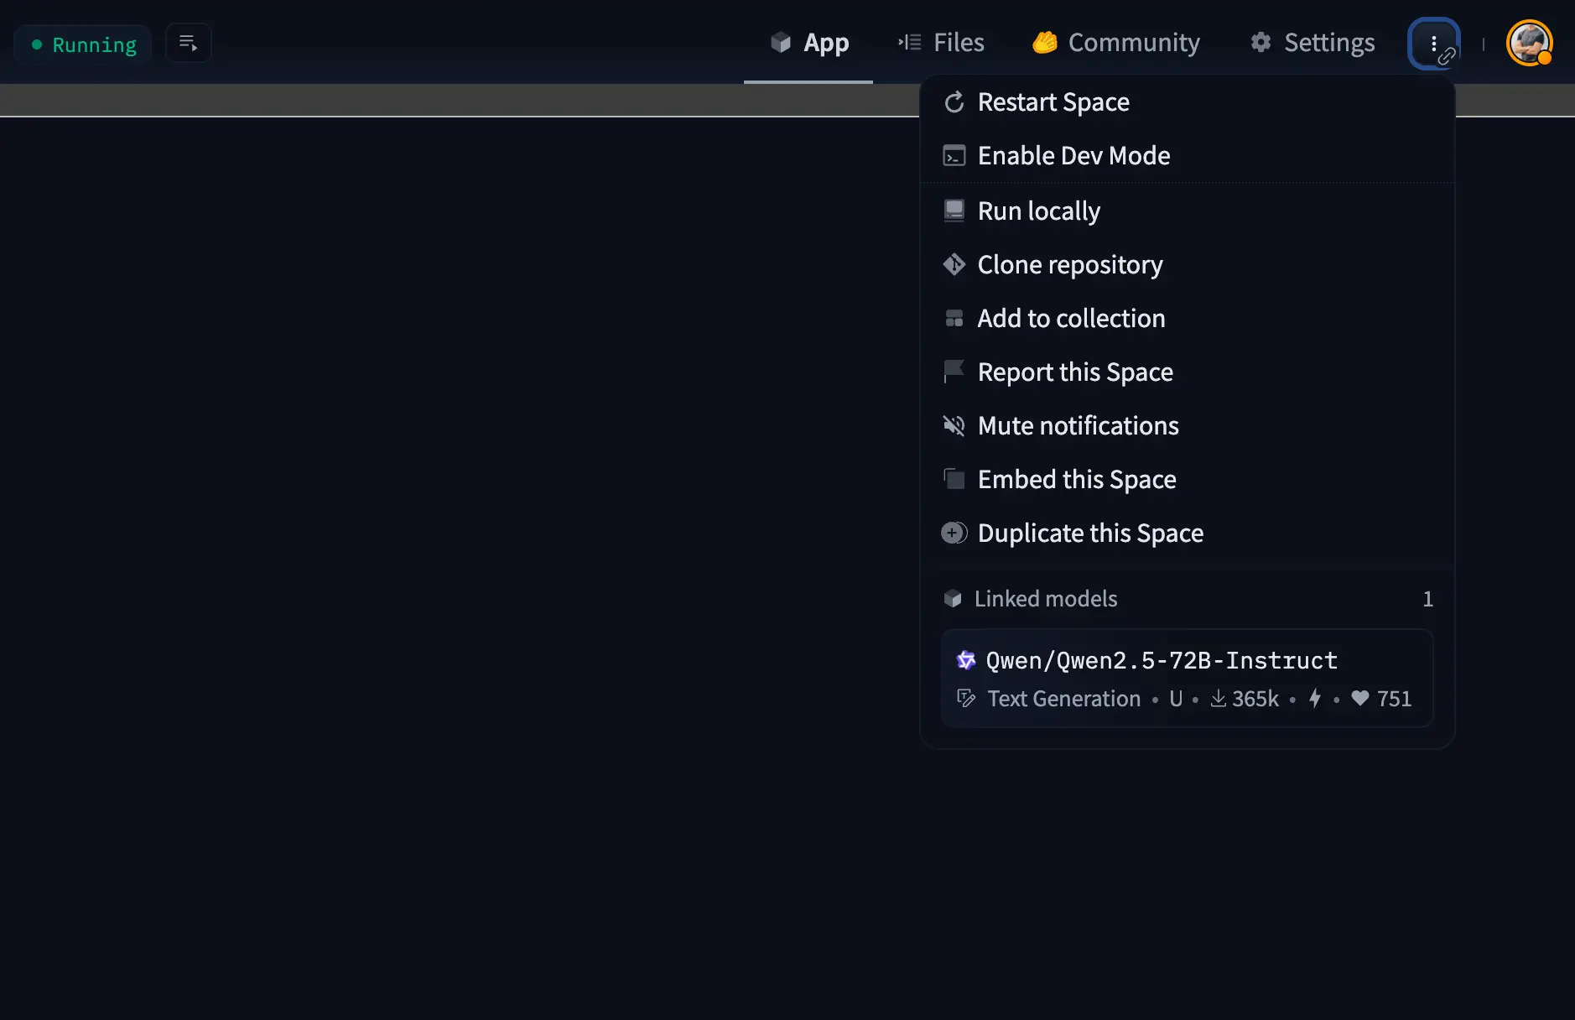Choose Clone repository
Screen dimensions: 1575x1020
(x=1187, y=265)
